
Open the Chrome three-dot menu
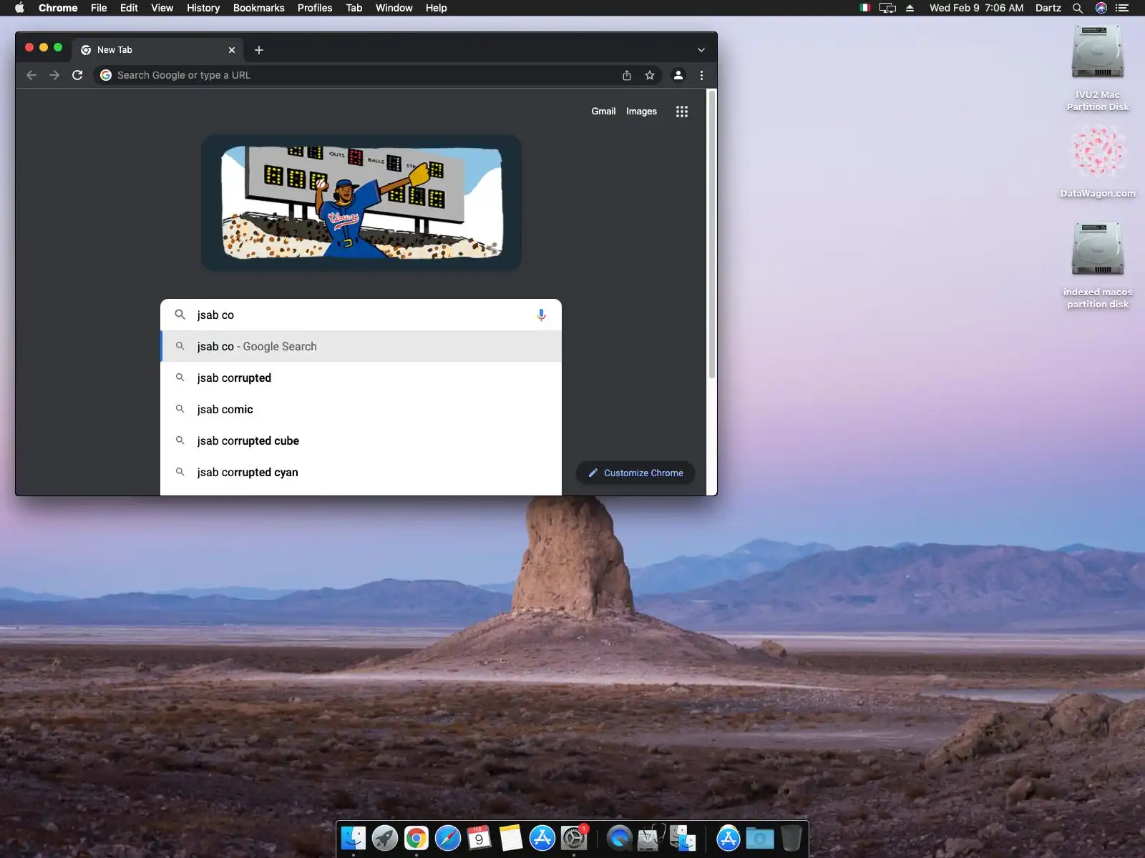[701, 75]
